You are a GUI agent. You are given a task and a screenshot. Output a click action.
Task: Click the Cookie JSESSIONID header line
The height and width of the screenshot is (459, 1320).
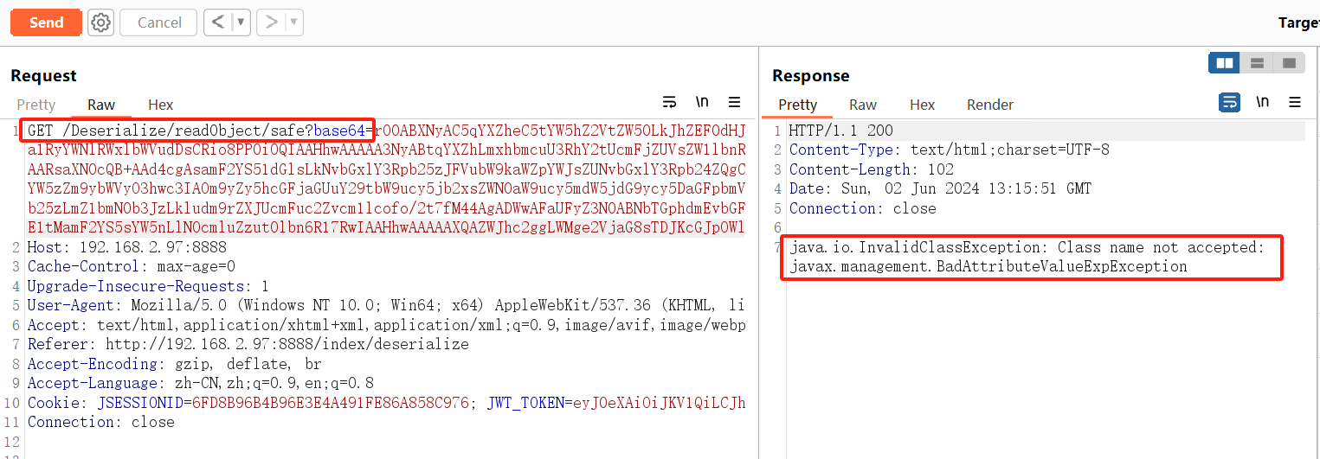pos(386,403)
